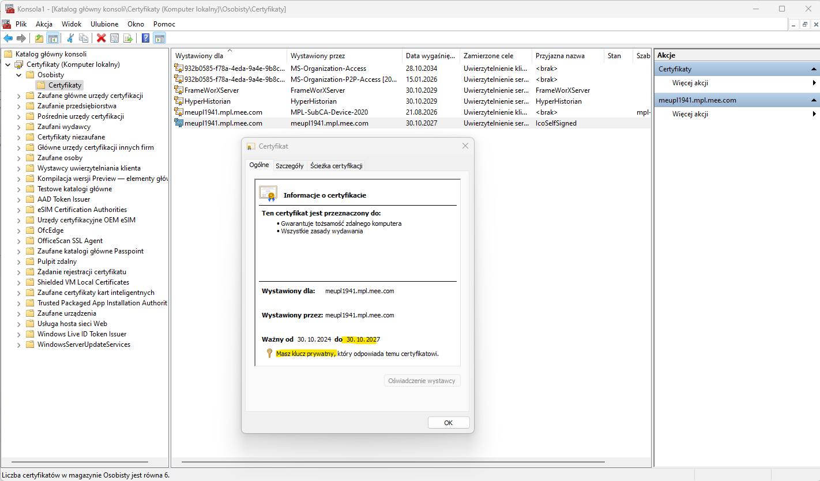Toggle the Action pane visibility button

click(x=160, y=38)
